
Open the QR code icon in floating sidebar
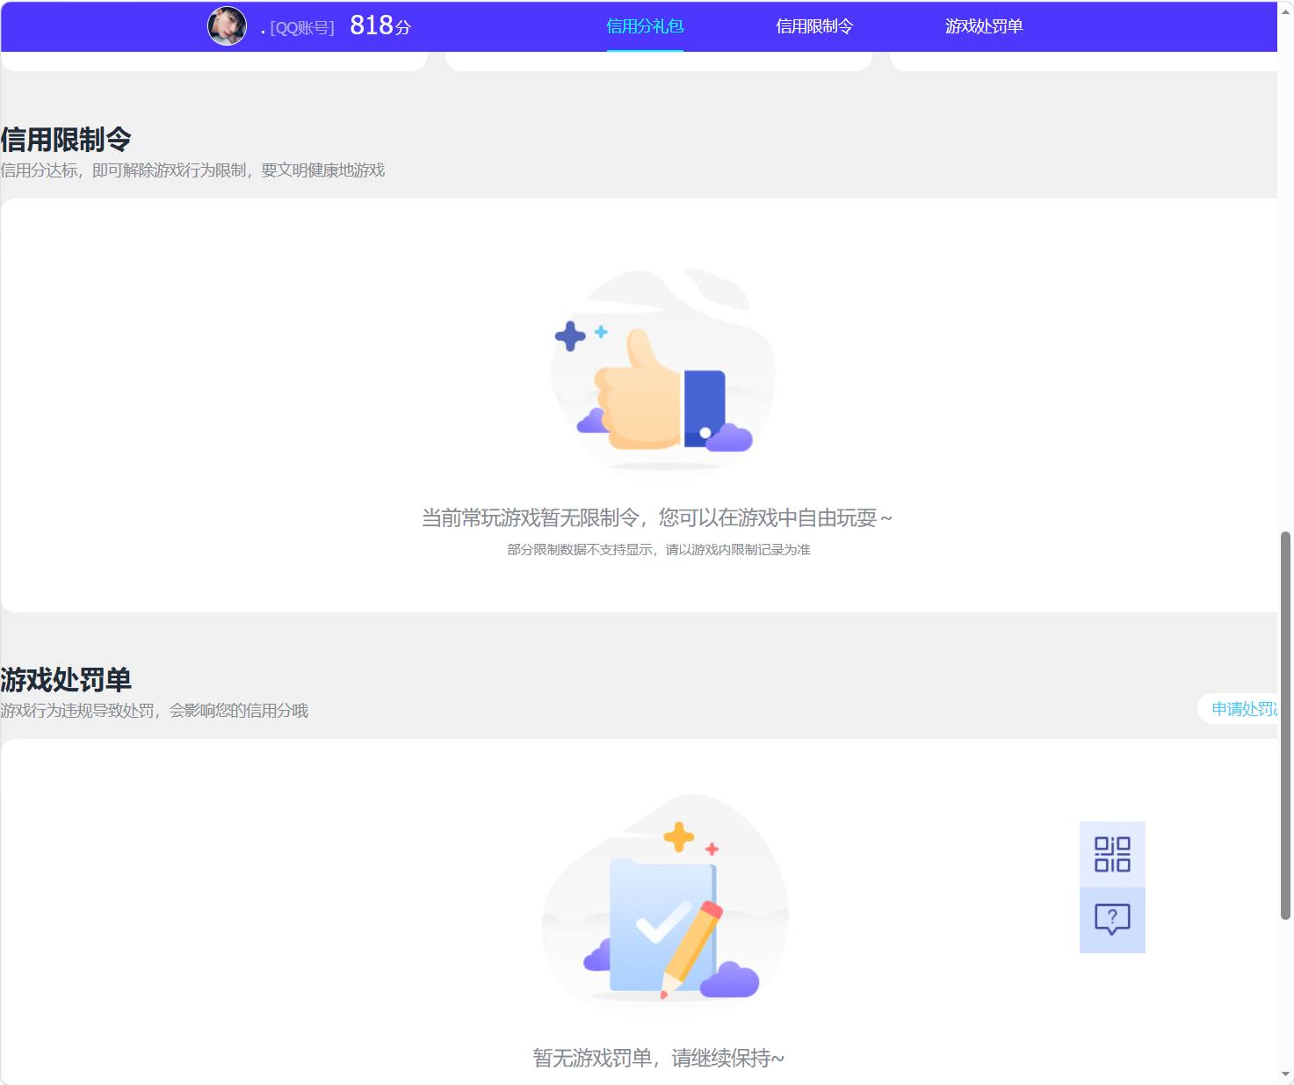[x=1112, y=854]
